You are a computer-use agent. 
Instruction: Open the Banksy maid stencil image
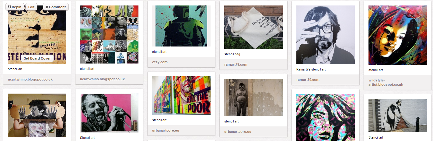(398, 115)
